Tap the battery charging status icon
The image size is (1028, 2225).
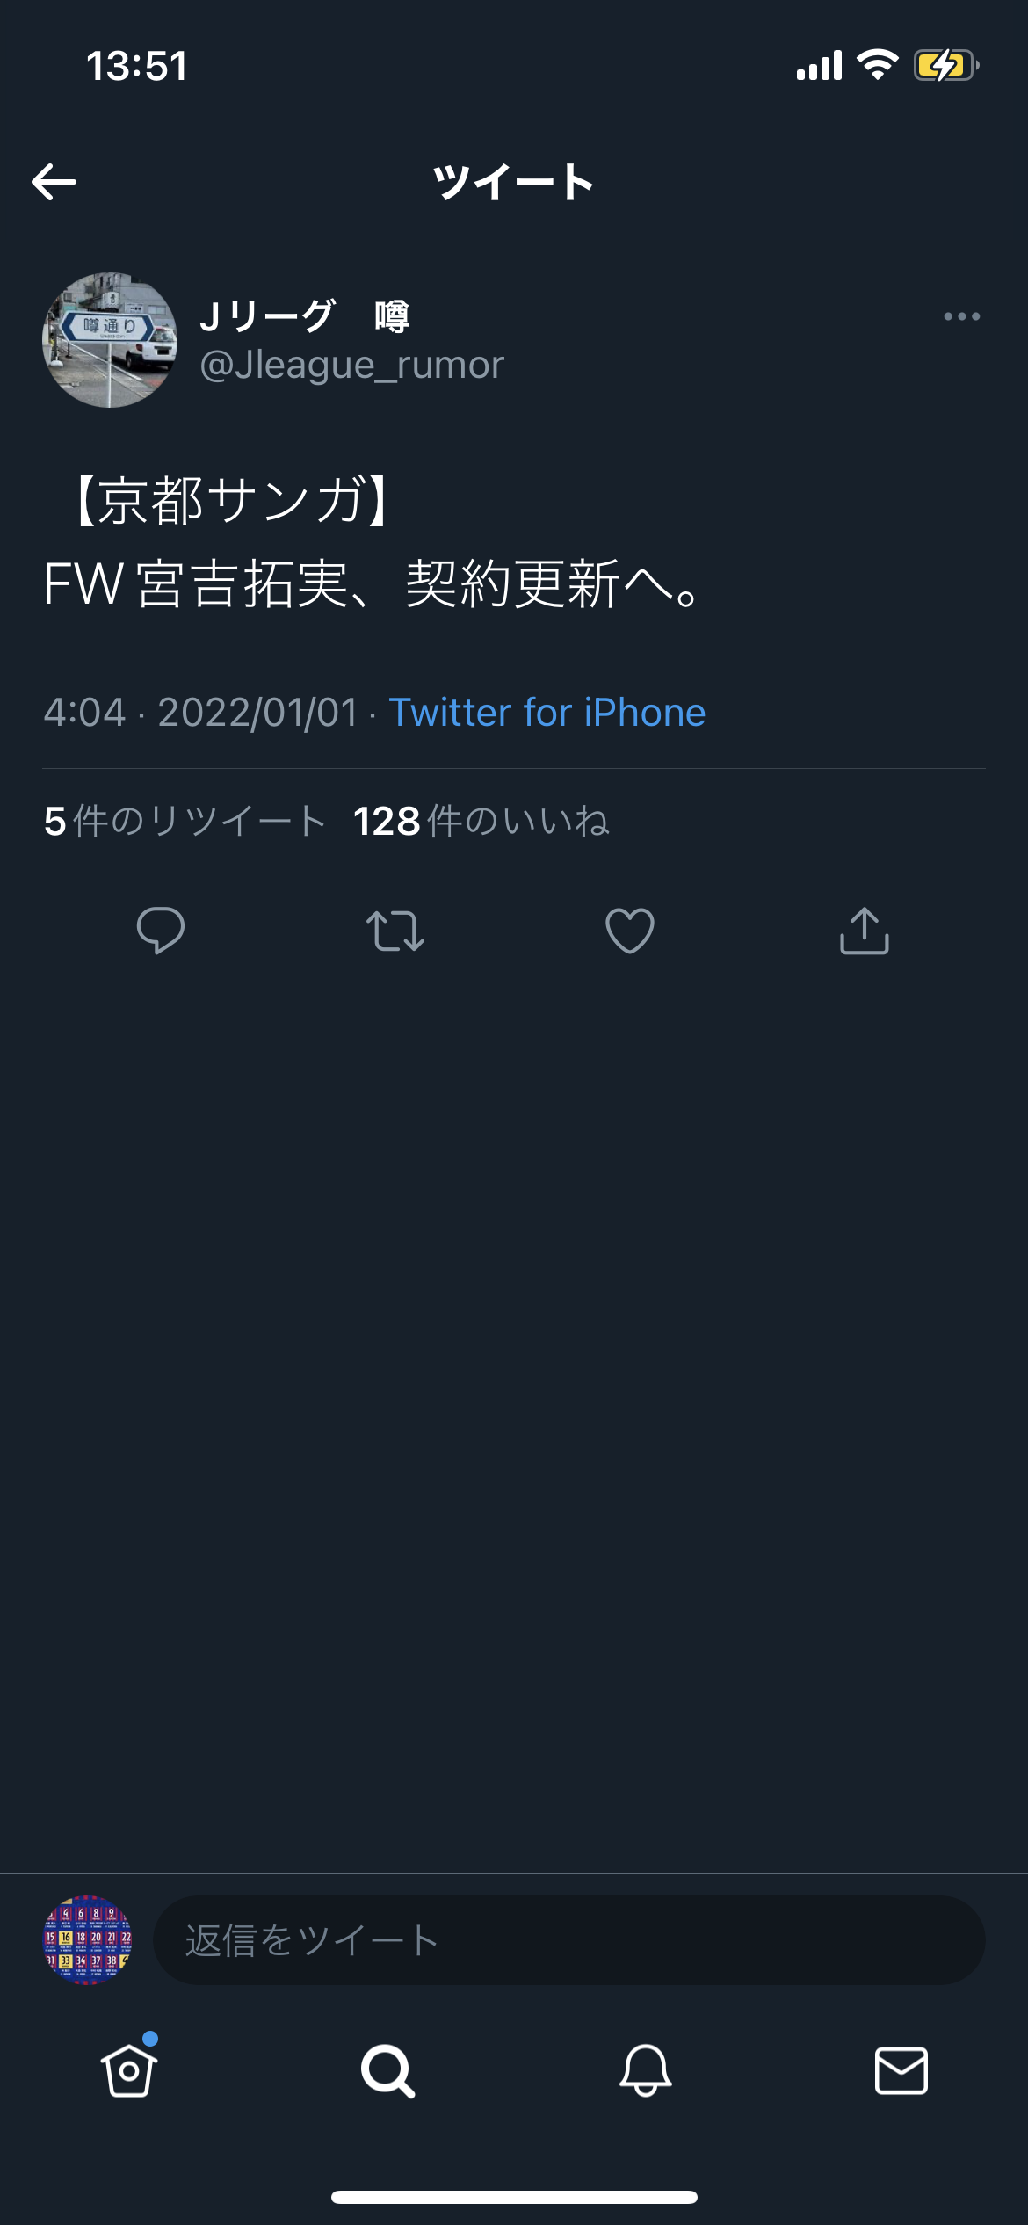[945, 66]
